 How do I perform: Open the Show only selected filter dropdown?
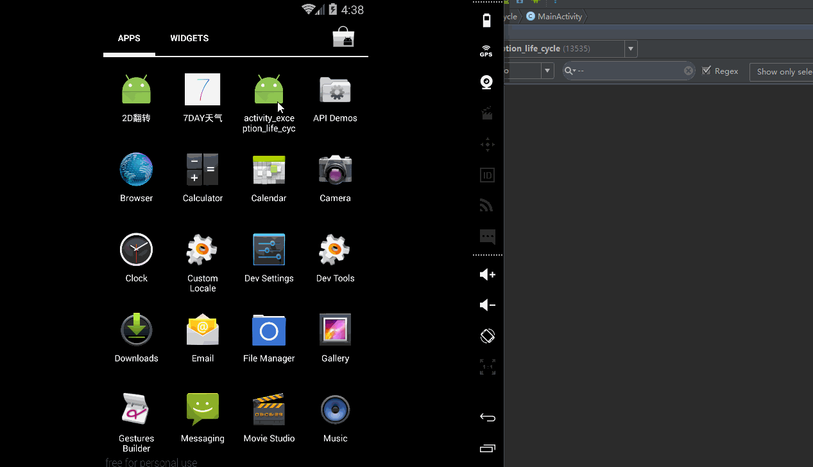click(781, 71)
